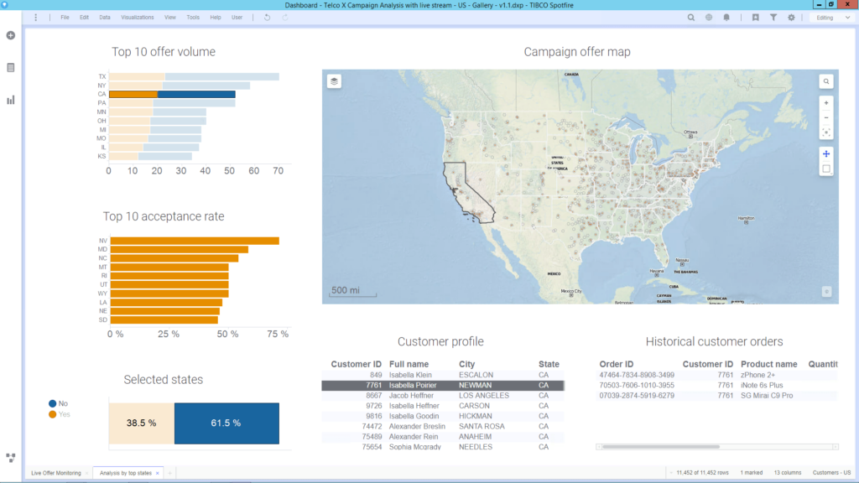Open the visualization types panel in sidebar
Image resolution: width=859 pixels, height=483 pixels.
click(10, 100)
